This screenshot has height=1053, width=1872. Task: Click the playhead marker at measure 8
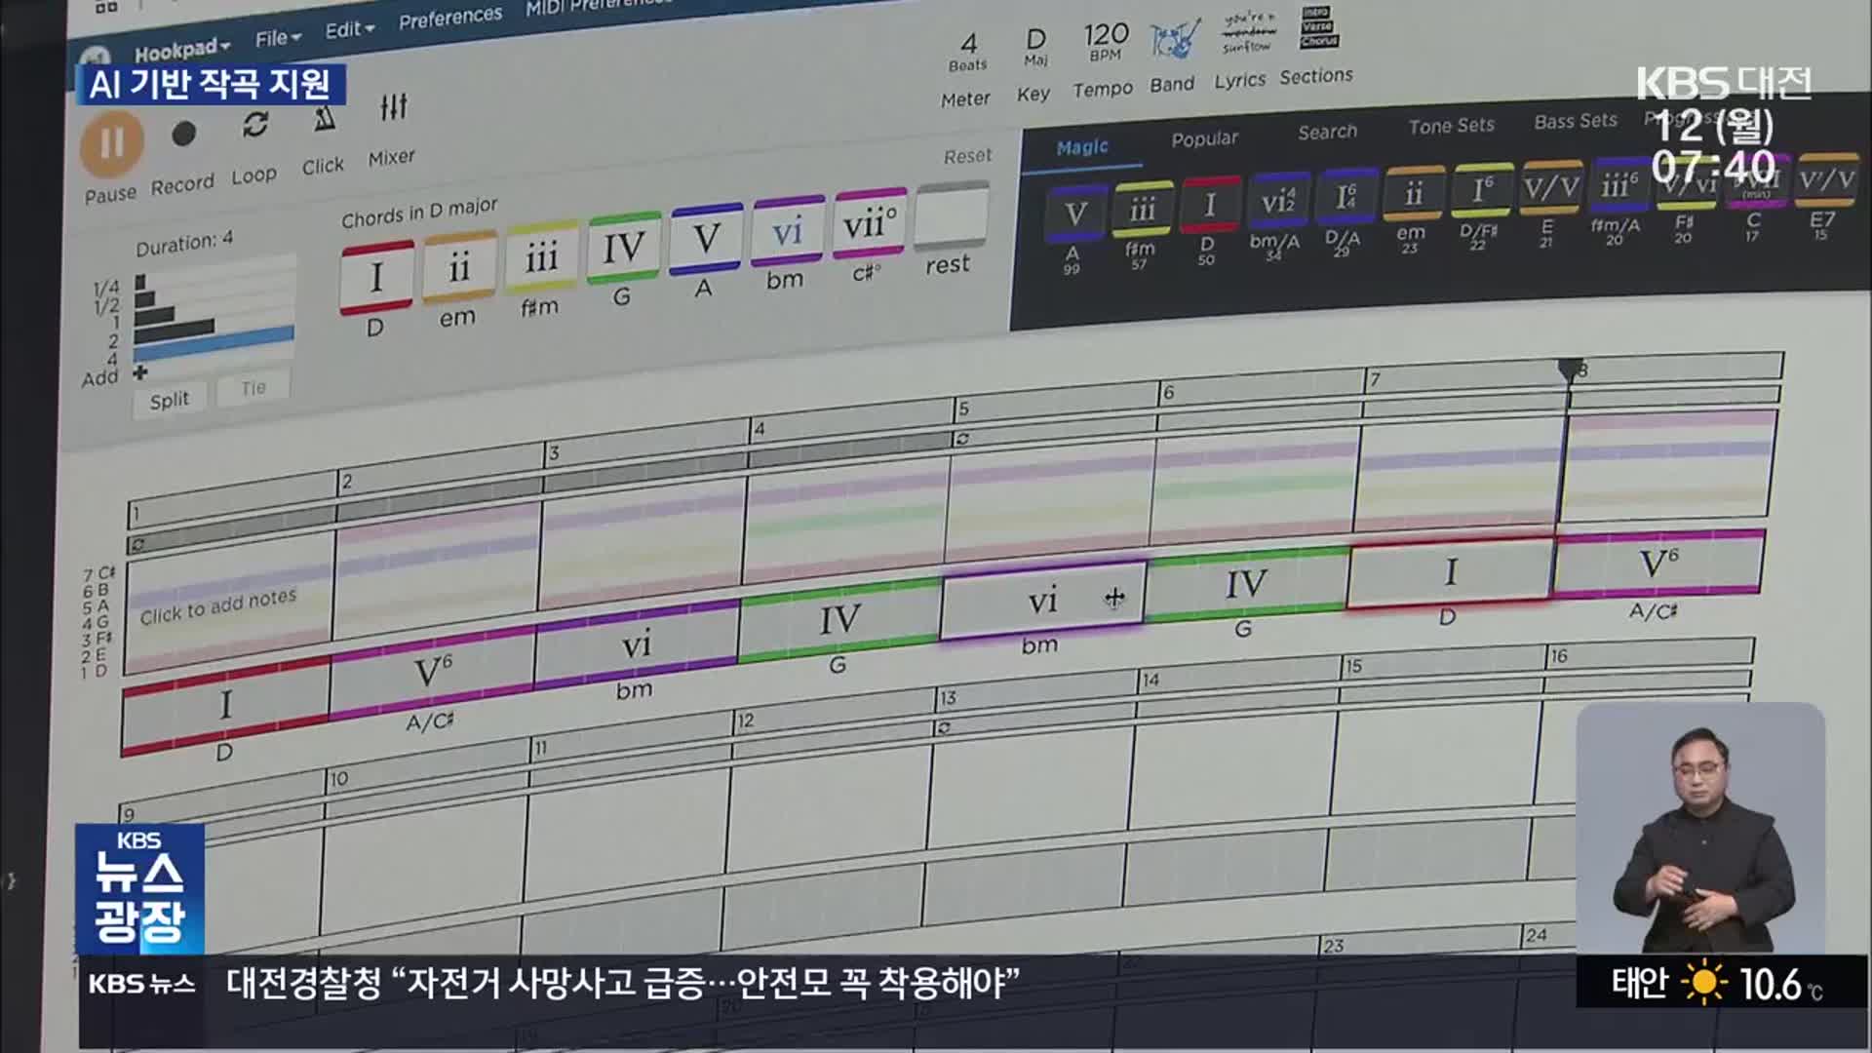tap(1570, 370)
